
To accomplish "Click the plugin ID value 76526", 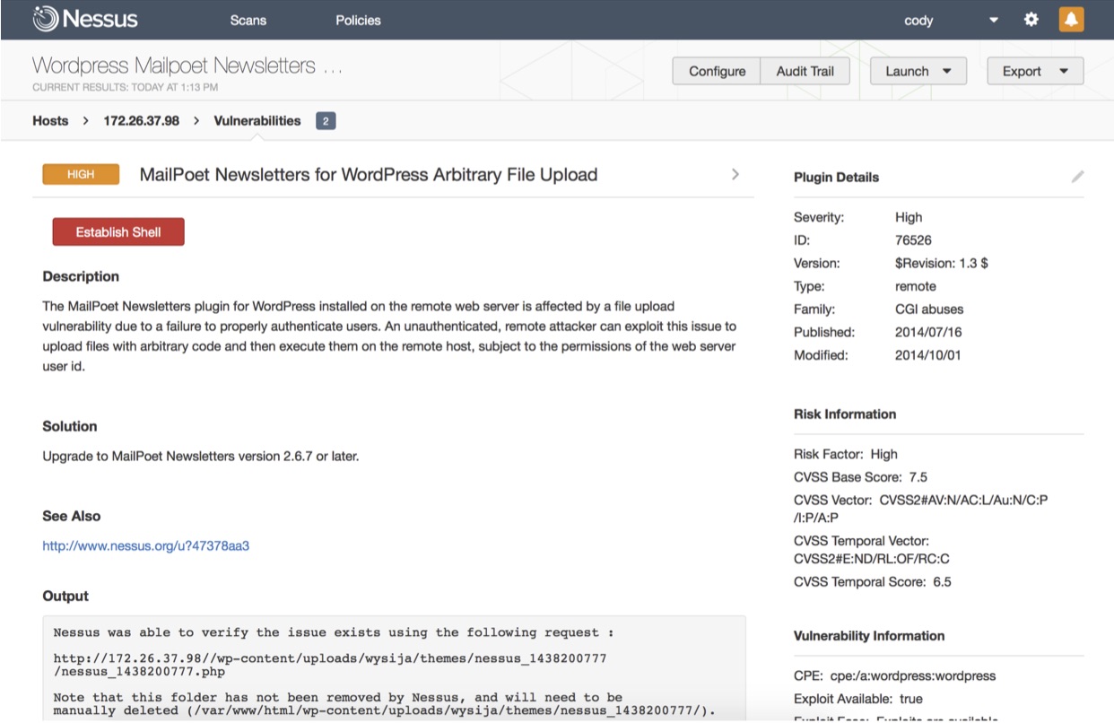I will [913, 240].
